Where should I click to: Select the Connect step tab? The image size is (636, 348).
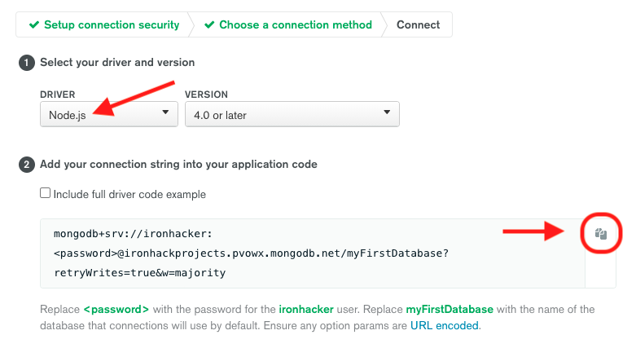click(x=418, y=25)
